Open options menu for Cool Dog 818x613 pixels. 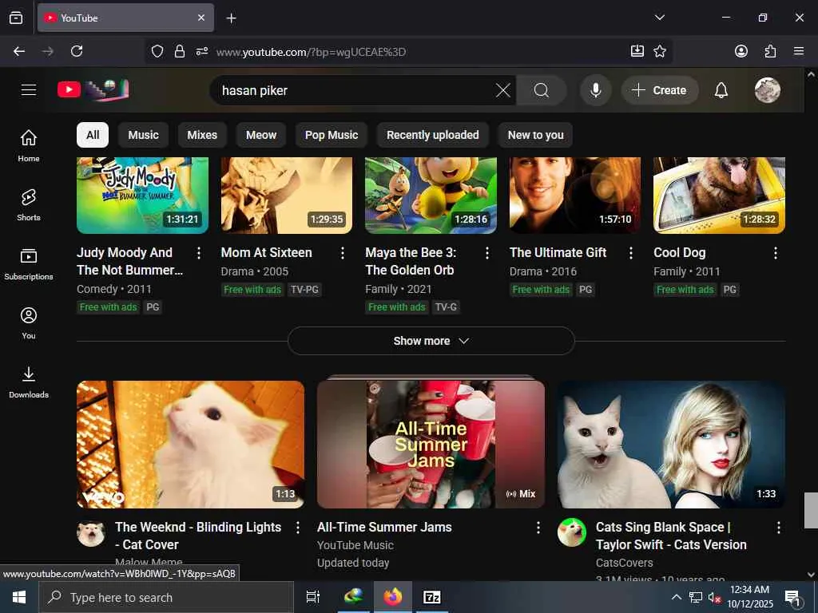coord(776,253)
